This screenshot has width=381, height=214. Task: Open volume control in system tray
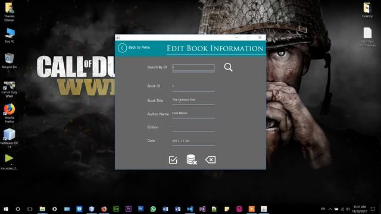click(x=348, y=209)
